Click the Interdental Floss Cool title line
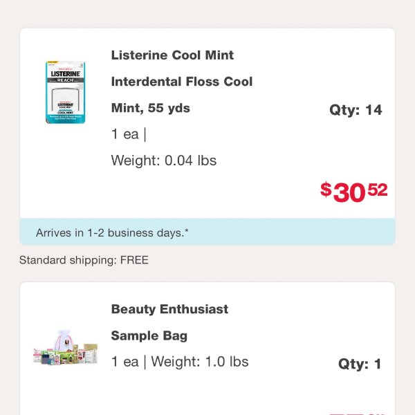This screenshot has height=415, width=415. [182, 82]
